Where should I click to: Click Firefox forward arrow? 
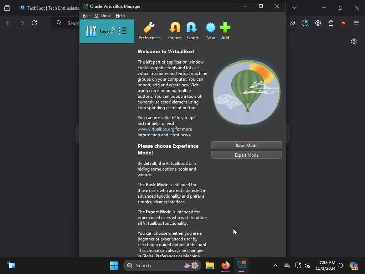21,23
